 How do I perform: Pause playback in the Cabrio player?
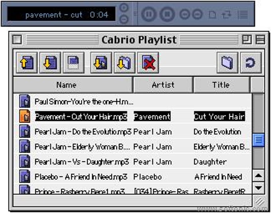click(x=149, y=14)
